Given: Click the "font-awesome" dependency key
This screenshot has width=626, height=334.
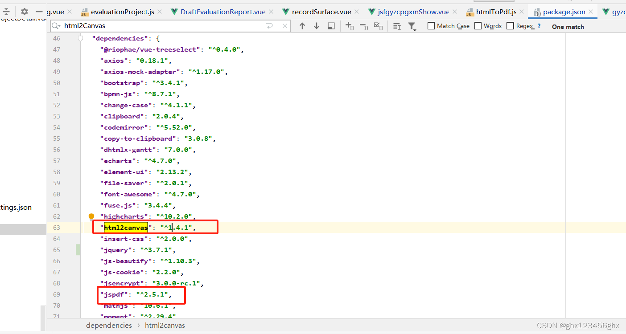Looking at the screenshot, I should click(x=128, y=194).
